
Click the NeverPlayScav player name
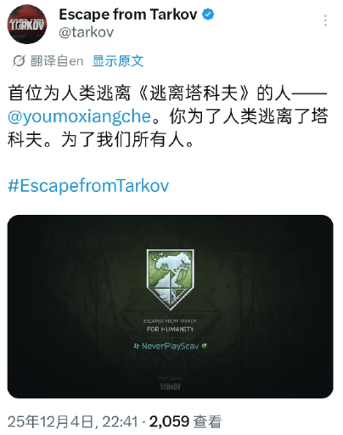(x=170, y=346)
